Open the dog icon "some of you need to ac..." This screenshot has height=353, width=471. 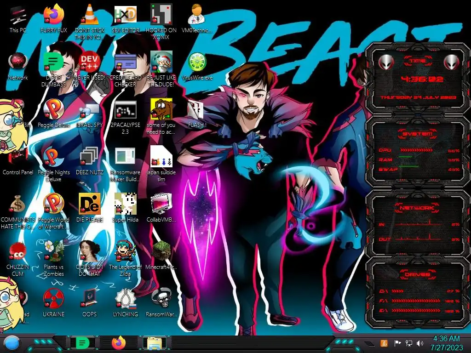tap(161, 117)
